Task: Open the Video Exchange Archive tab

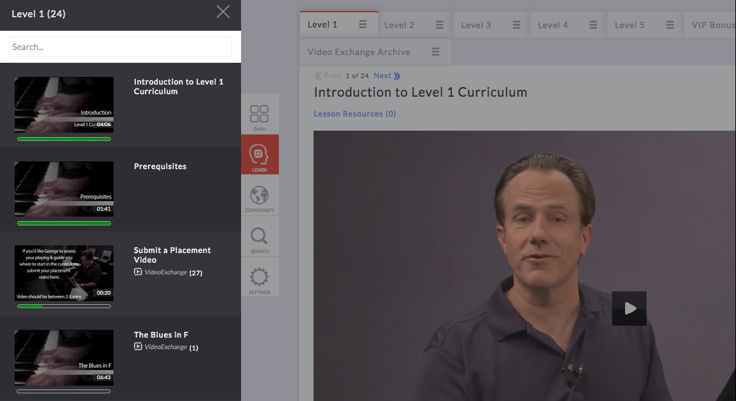Action: pos(359,52)
